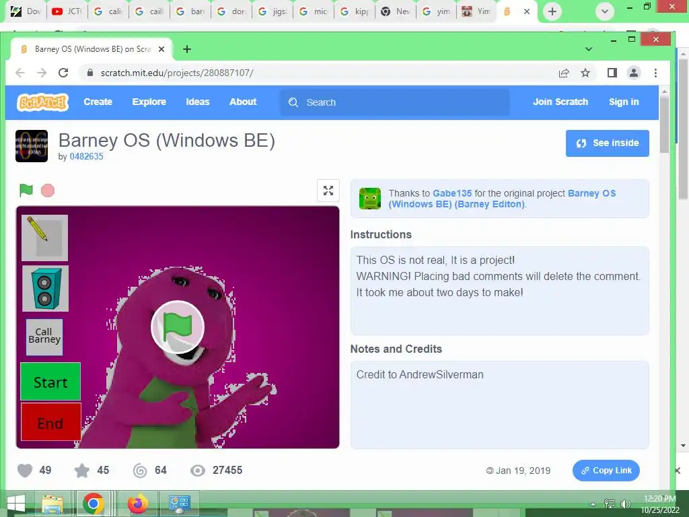Open the Chrome profile icon

click(x=634, y=73)
